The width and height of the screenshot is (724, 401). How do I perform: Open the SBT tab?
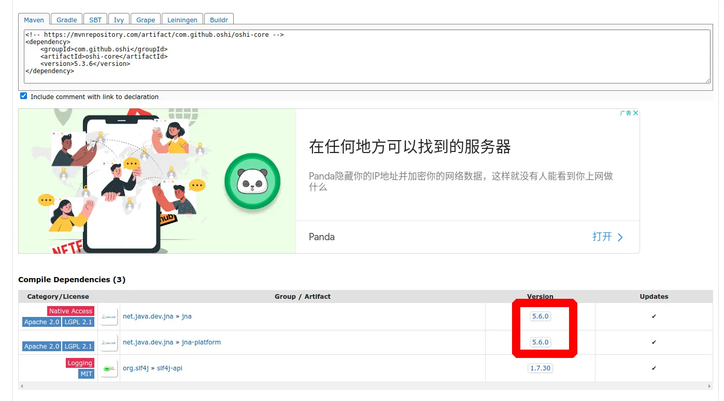[95, 20]
